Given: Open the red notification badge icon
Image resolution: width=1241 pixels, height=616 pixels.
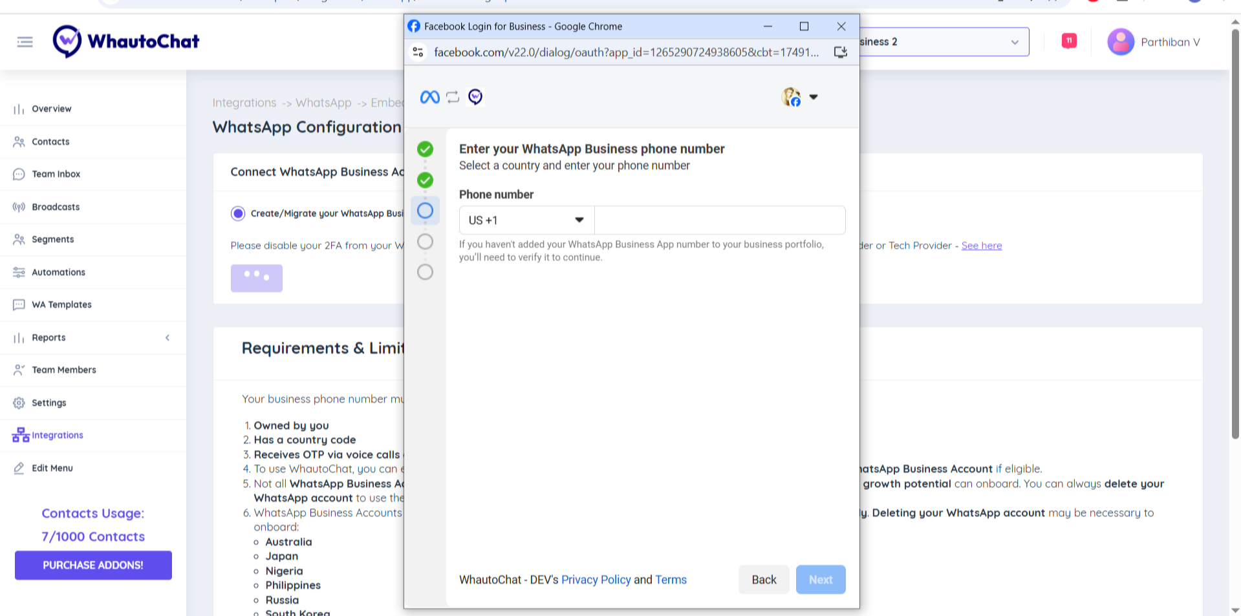Looking at the screenshot, I should pyautogui.click(x=1069, y=41).
